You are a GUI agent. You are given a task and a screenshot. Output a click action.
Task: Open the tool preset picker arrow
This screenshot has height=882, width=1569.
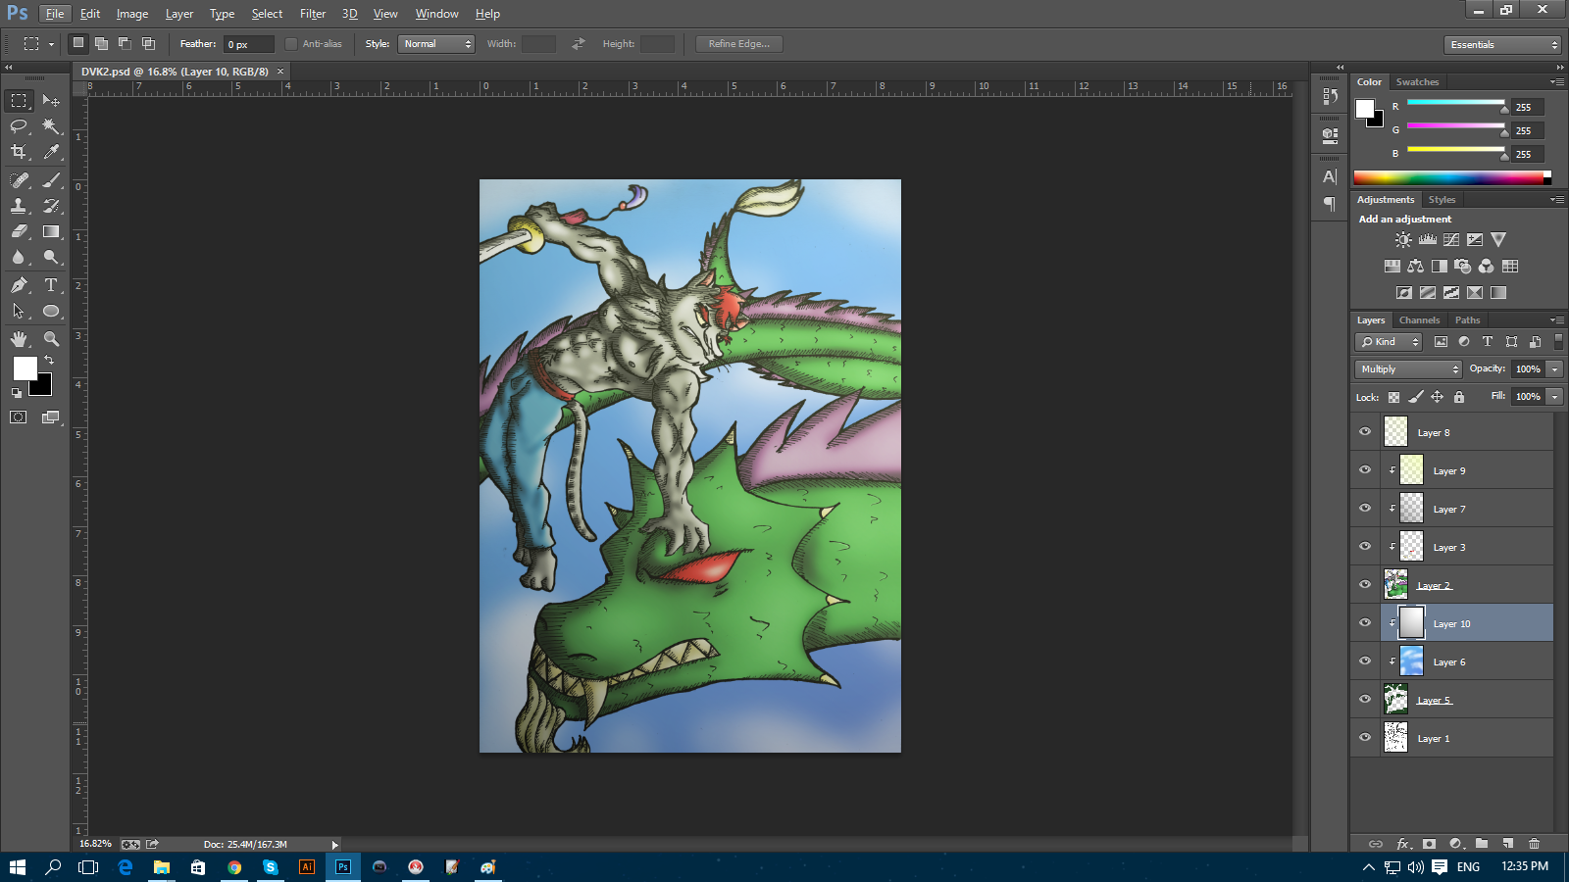[x=51, y=44]
